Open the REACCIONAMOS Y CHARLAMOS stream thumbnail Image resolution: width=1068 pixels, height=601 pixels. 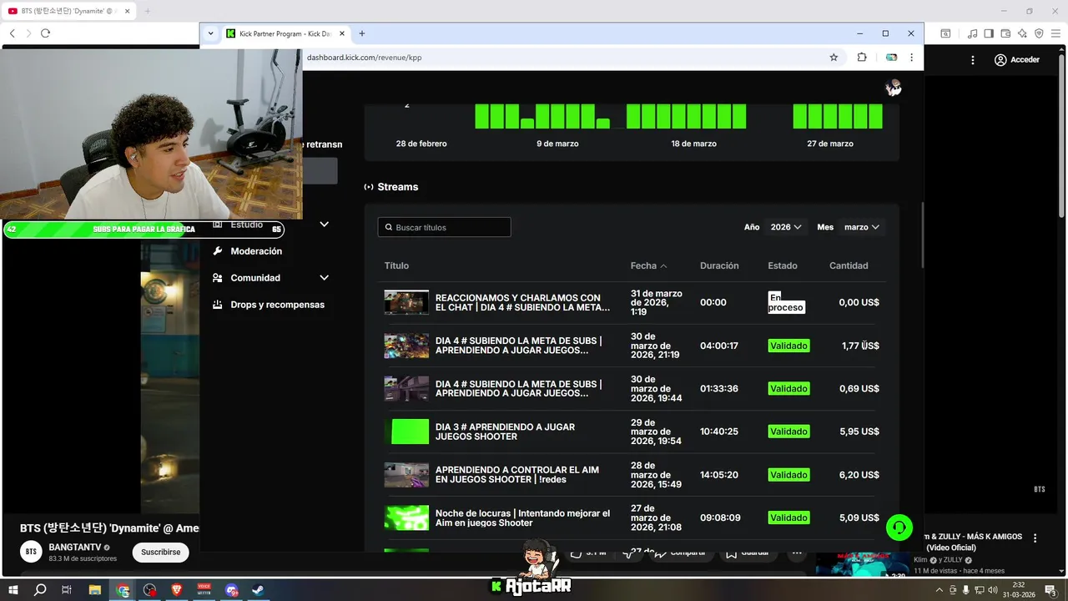point(406,302)
